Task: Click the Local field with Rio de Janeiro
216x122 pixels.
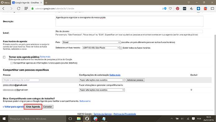Action: [x=129, y=32]
